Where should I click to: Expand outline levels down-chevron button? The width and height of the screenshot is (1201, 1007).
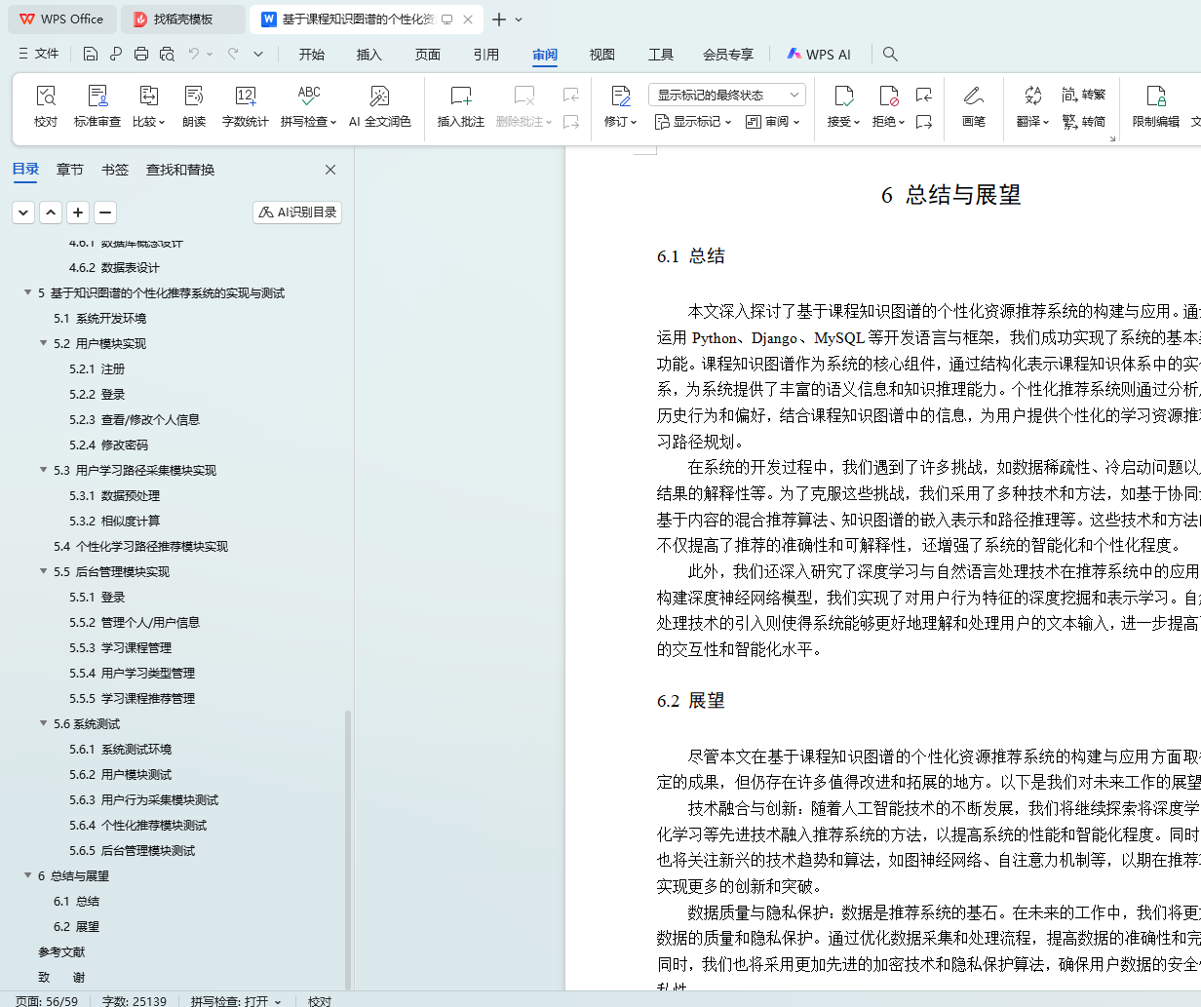[23, 212]
